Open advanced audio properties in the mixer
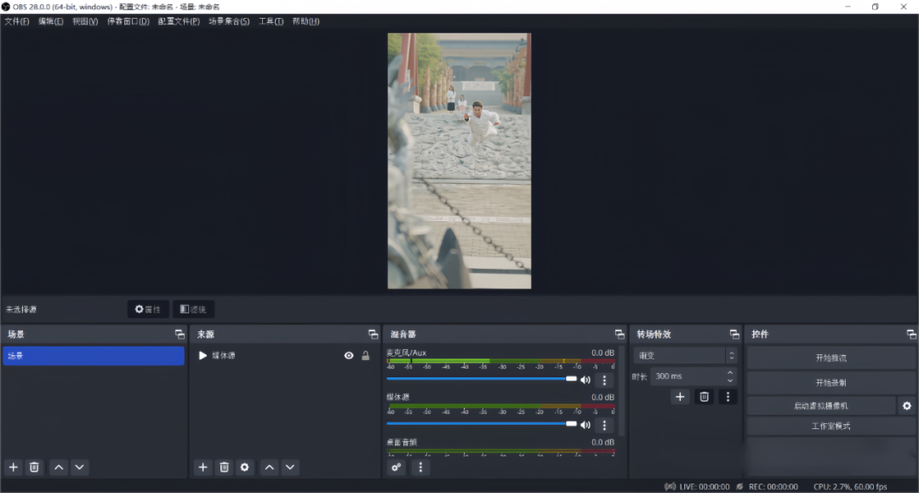919x493 pixels. [x=396, y=467]
